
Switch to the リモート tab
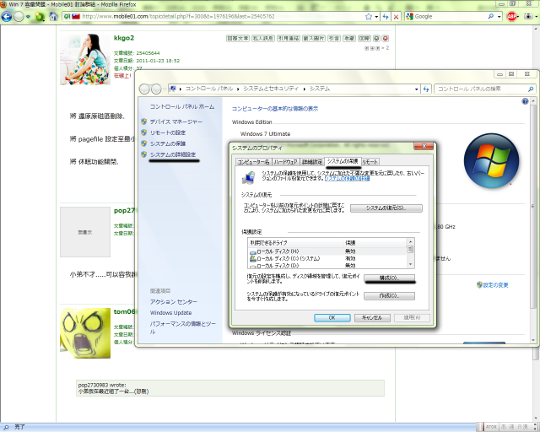pyautogui.click(x=370, y=162)
